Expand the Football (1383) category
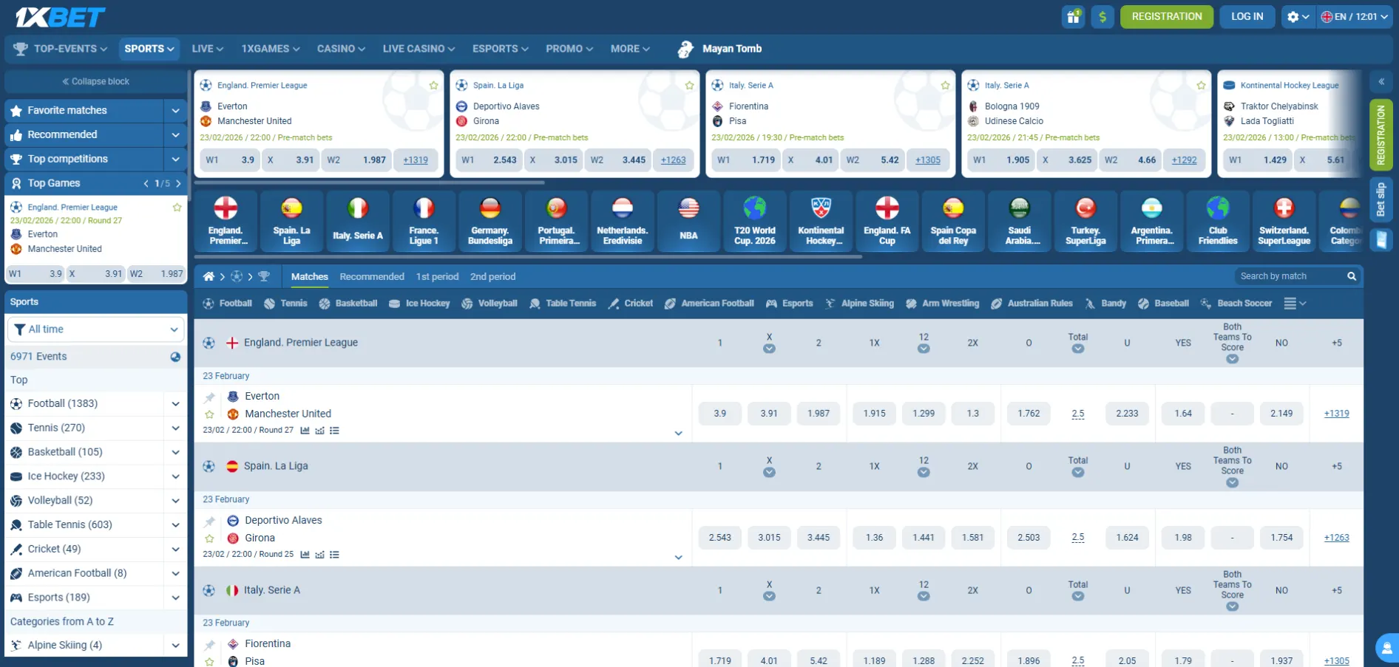 click(x=175, y=403)
